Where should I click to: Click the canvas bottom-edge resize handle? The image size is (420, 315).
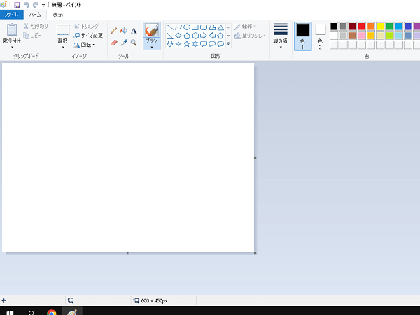coord(128,253)
